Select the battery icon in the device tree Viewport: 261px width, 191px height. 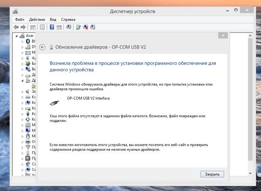click(x=28, y=64)
